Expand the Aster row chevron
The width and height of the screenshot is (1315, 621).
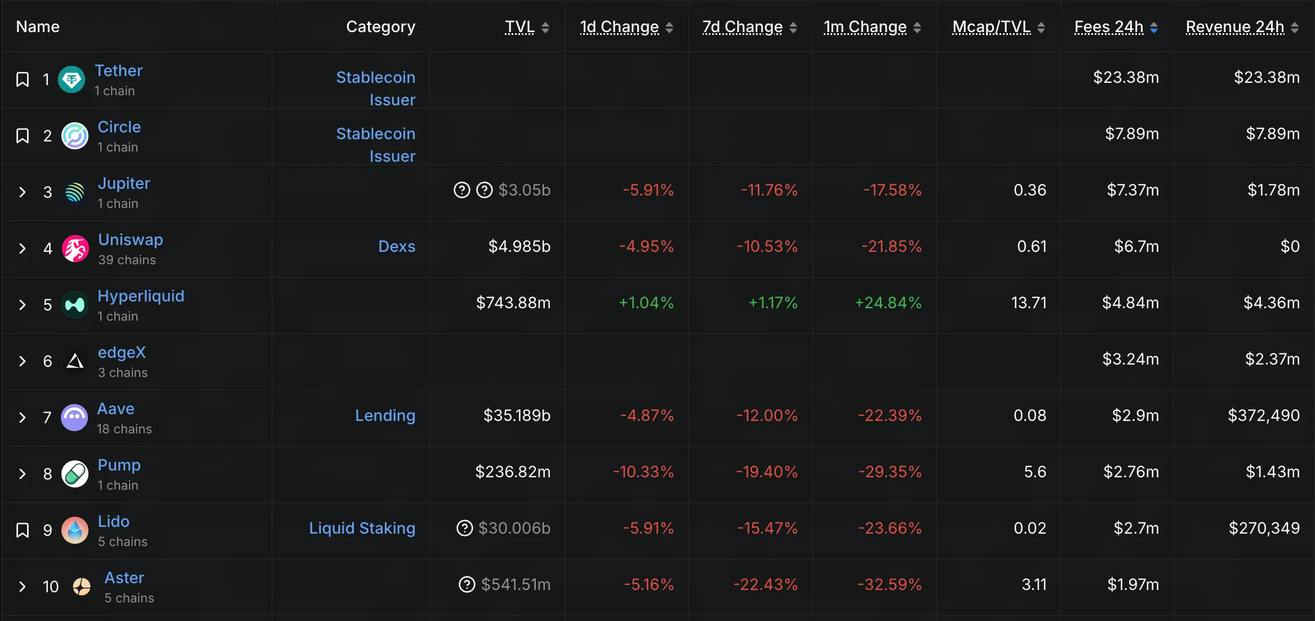pyautogui.click(x=23, y=587)
